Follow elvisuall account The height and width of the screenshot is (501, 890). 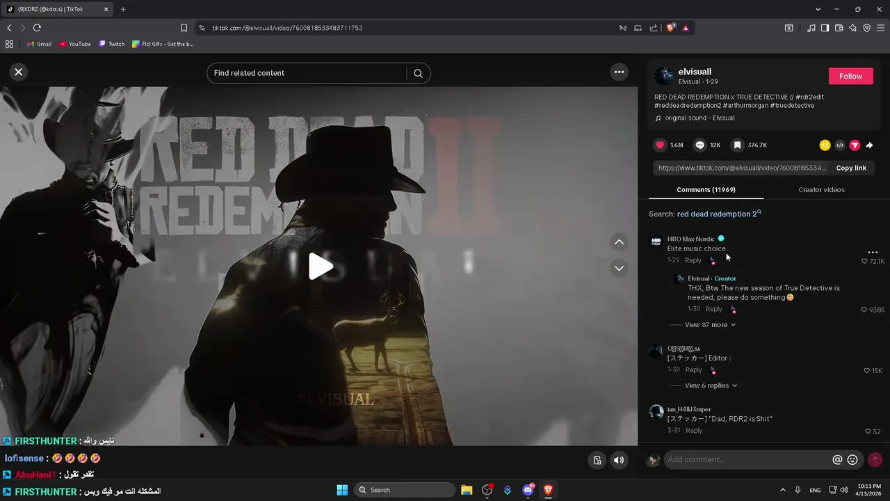(850, 76)
